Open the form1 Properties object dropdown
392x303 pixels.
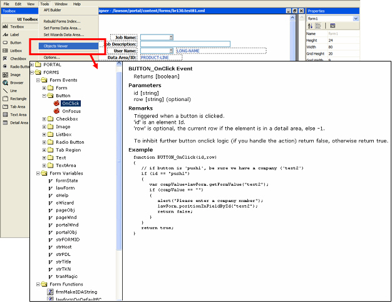(x=356, y=19)
